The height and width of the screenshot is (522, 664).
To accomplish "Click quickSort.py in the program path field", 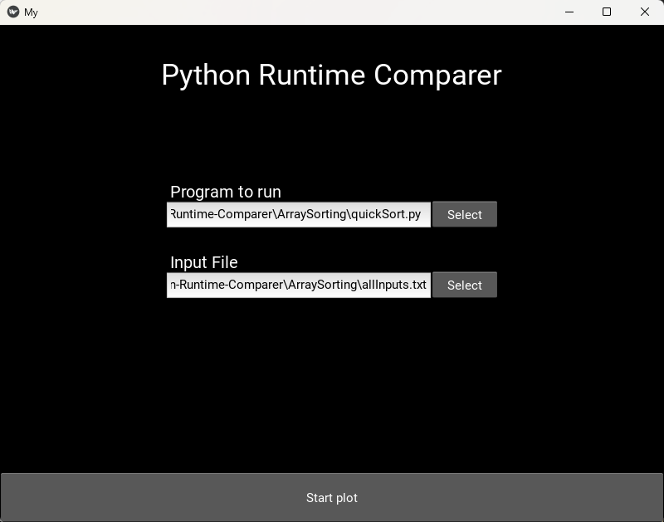I will tap(386, 214).
